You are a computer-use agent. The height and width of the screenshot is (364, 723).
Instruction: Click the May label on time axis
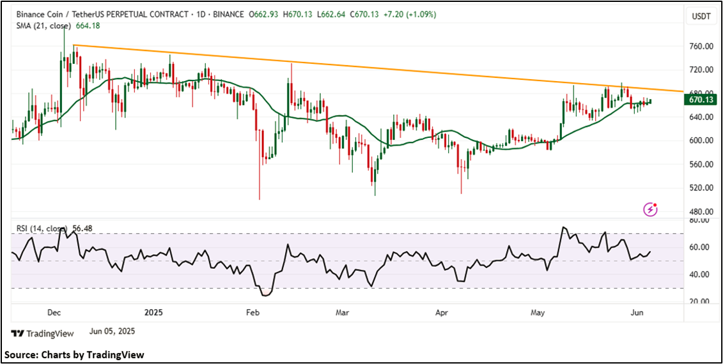pos(538,313)
